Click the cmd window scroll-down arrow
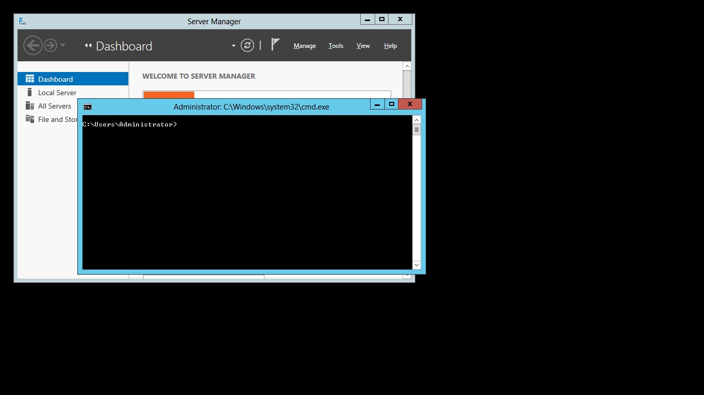704x395 pixels. click(x=416, y=264)
